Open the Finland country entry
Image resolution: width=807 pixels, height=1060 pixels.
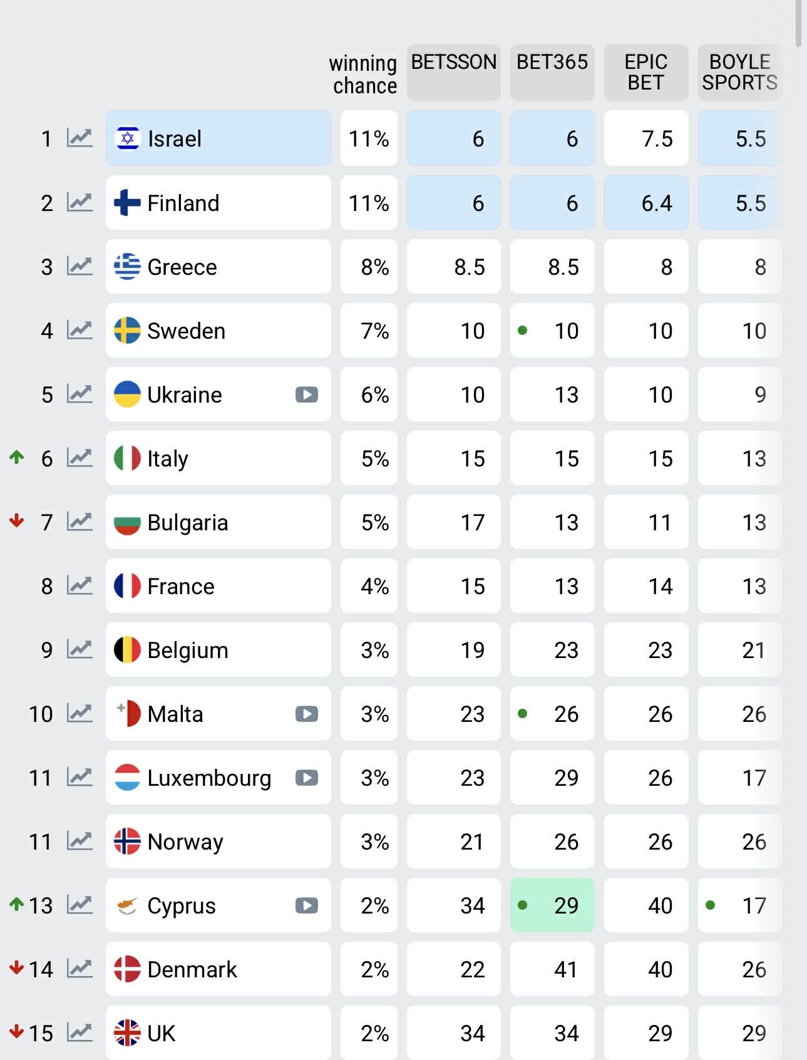(x=218, y=203)
